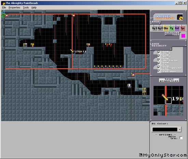188x159 pixels.
Task: Open the Properties menu
Action: click(x=14, y=8)
